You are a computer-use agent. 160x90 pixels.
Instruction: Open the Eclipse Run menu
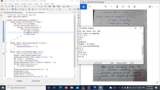point(41,4)
